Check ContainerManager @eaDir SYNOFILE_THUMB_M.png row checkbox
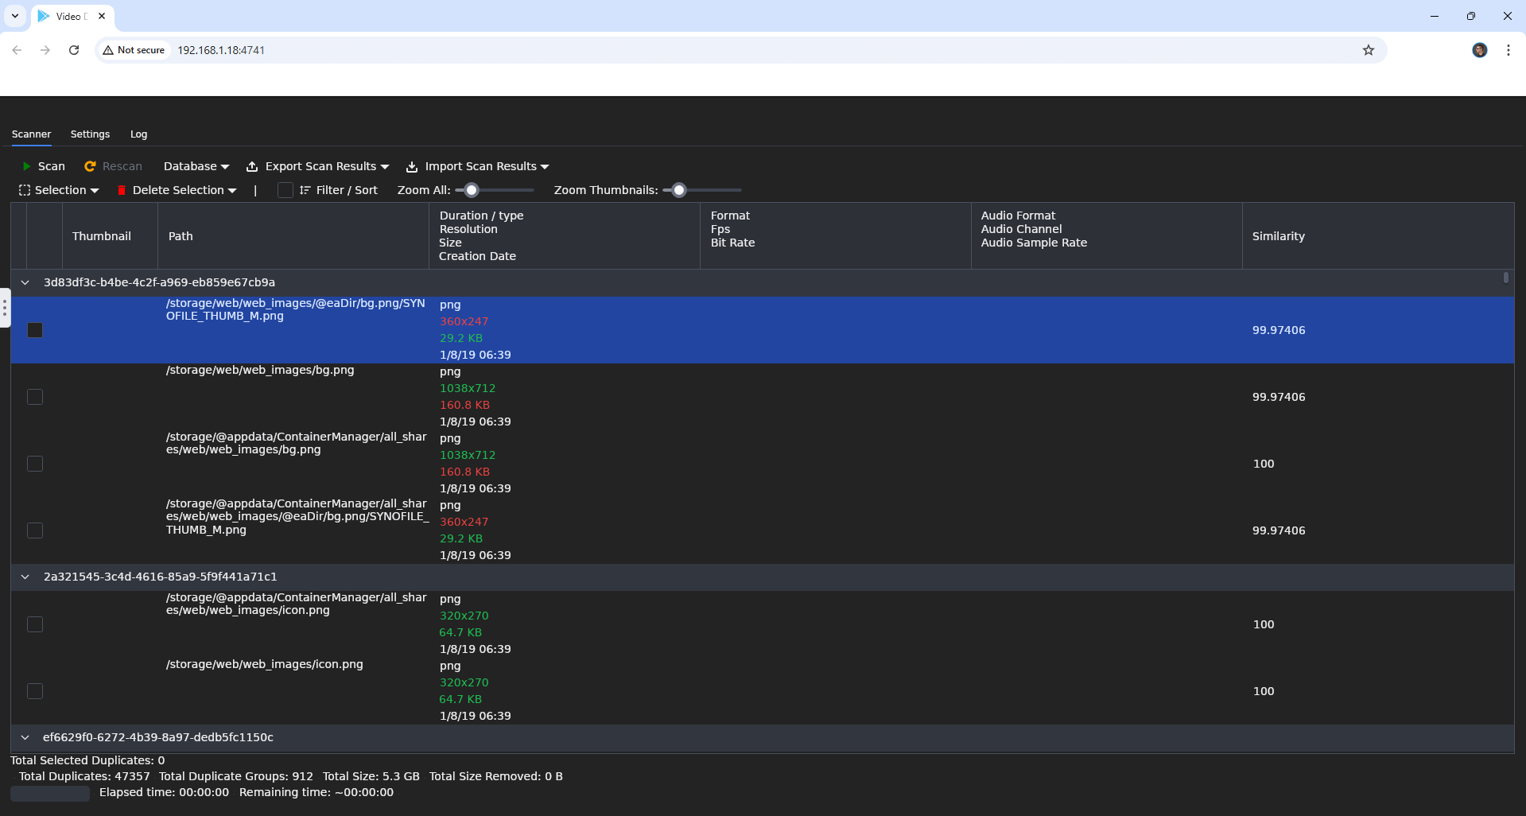The image size is (1526, 816). 35,530
